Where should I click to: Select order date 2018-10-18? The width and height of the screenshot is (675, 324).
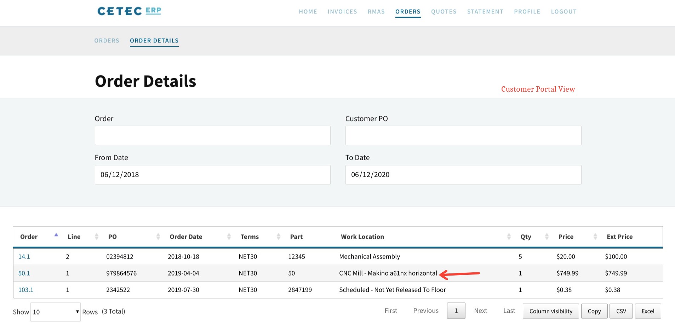point(183,256)
